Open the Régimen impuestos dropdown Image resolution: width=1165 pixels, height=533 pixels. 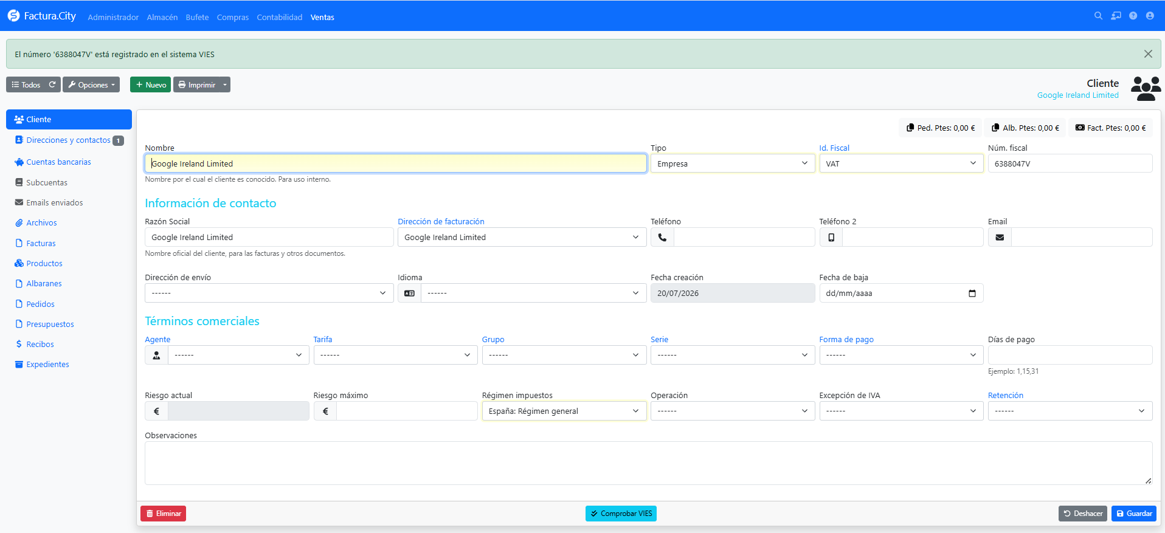click(564, 411)
